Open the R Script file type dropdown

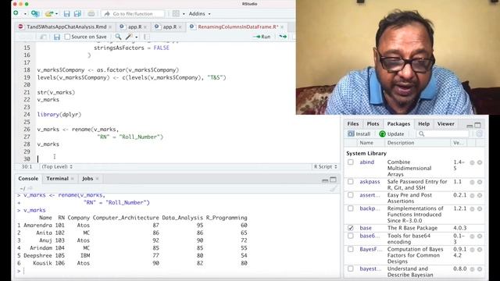(x=325, y=166)
